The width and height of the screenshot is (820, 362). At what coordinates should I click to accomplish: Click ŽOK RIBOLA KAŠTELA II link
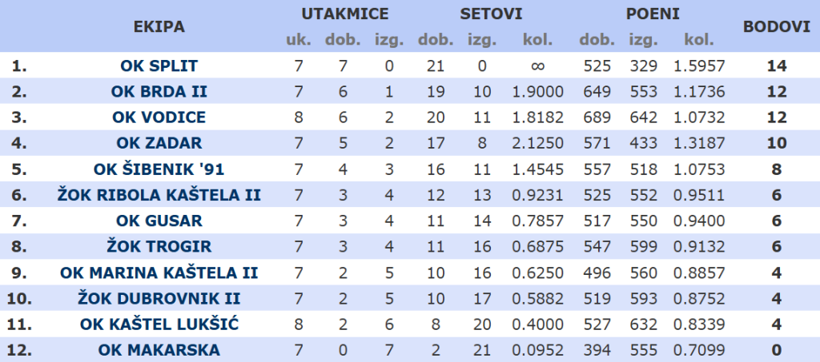(159, 195)
